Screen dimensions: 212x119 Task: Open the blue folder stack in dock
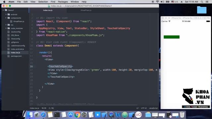tap(148, 115)
